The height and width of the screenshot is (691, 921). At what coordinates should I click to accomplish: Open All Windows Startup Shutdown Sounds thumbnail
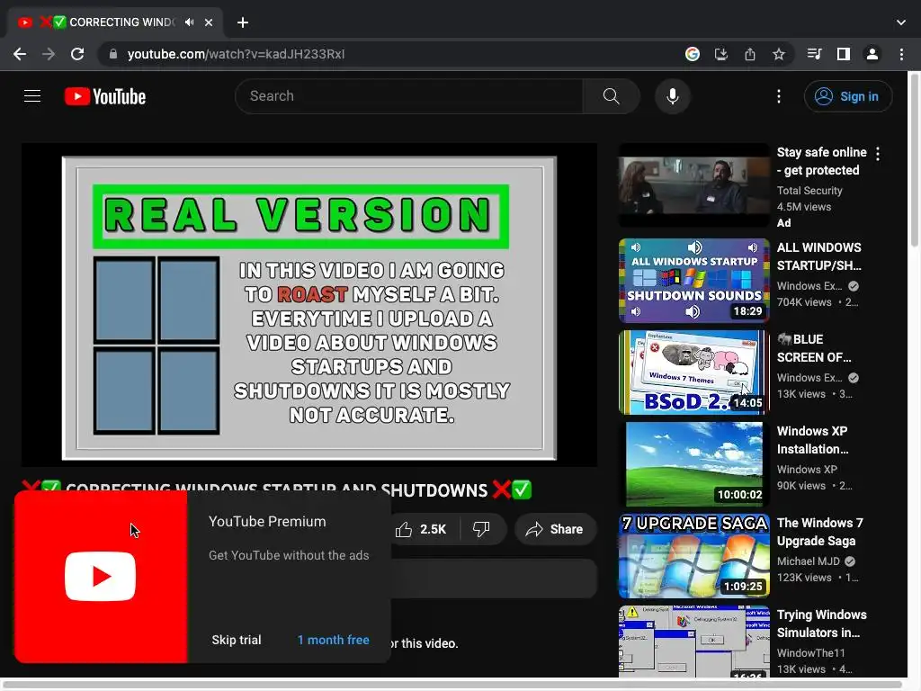coord(694,281)
